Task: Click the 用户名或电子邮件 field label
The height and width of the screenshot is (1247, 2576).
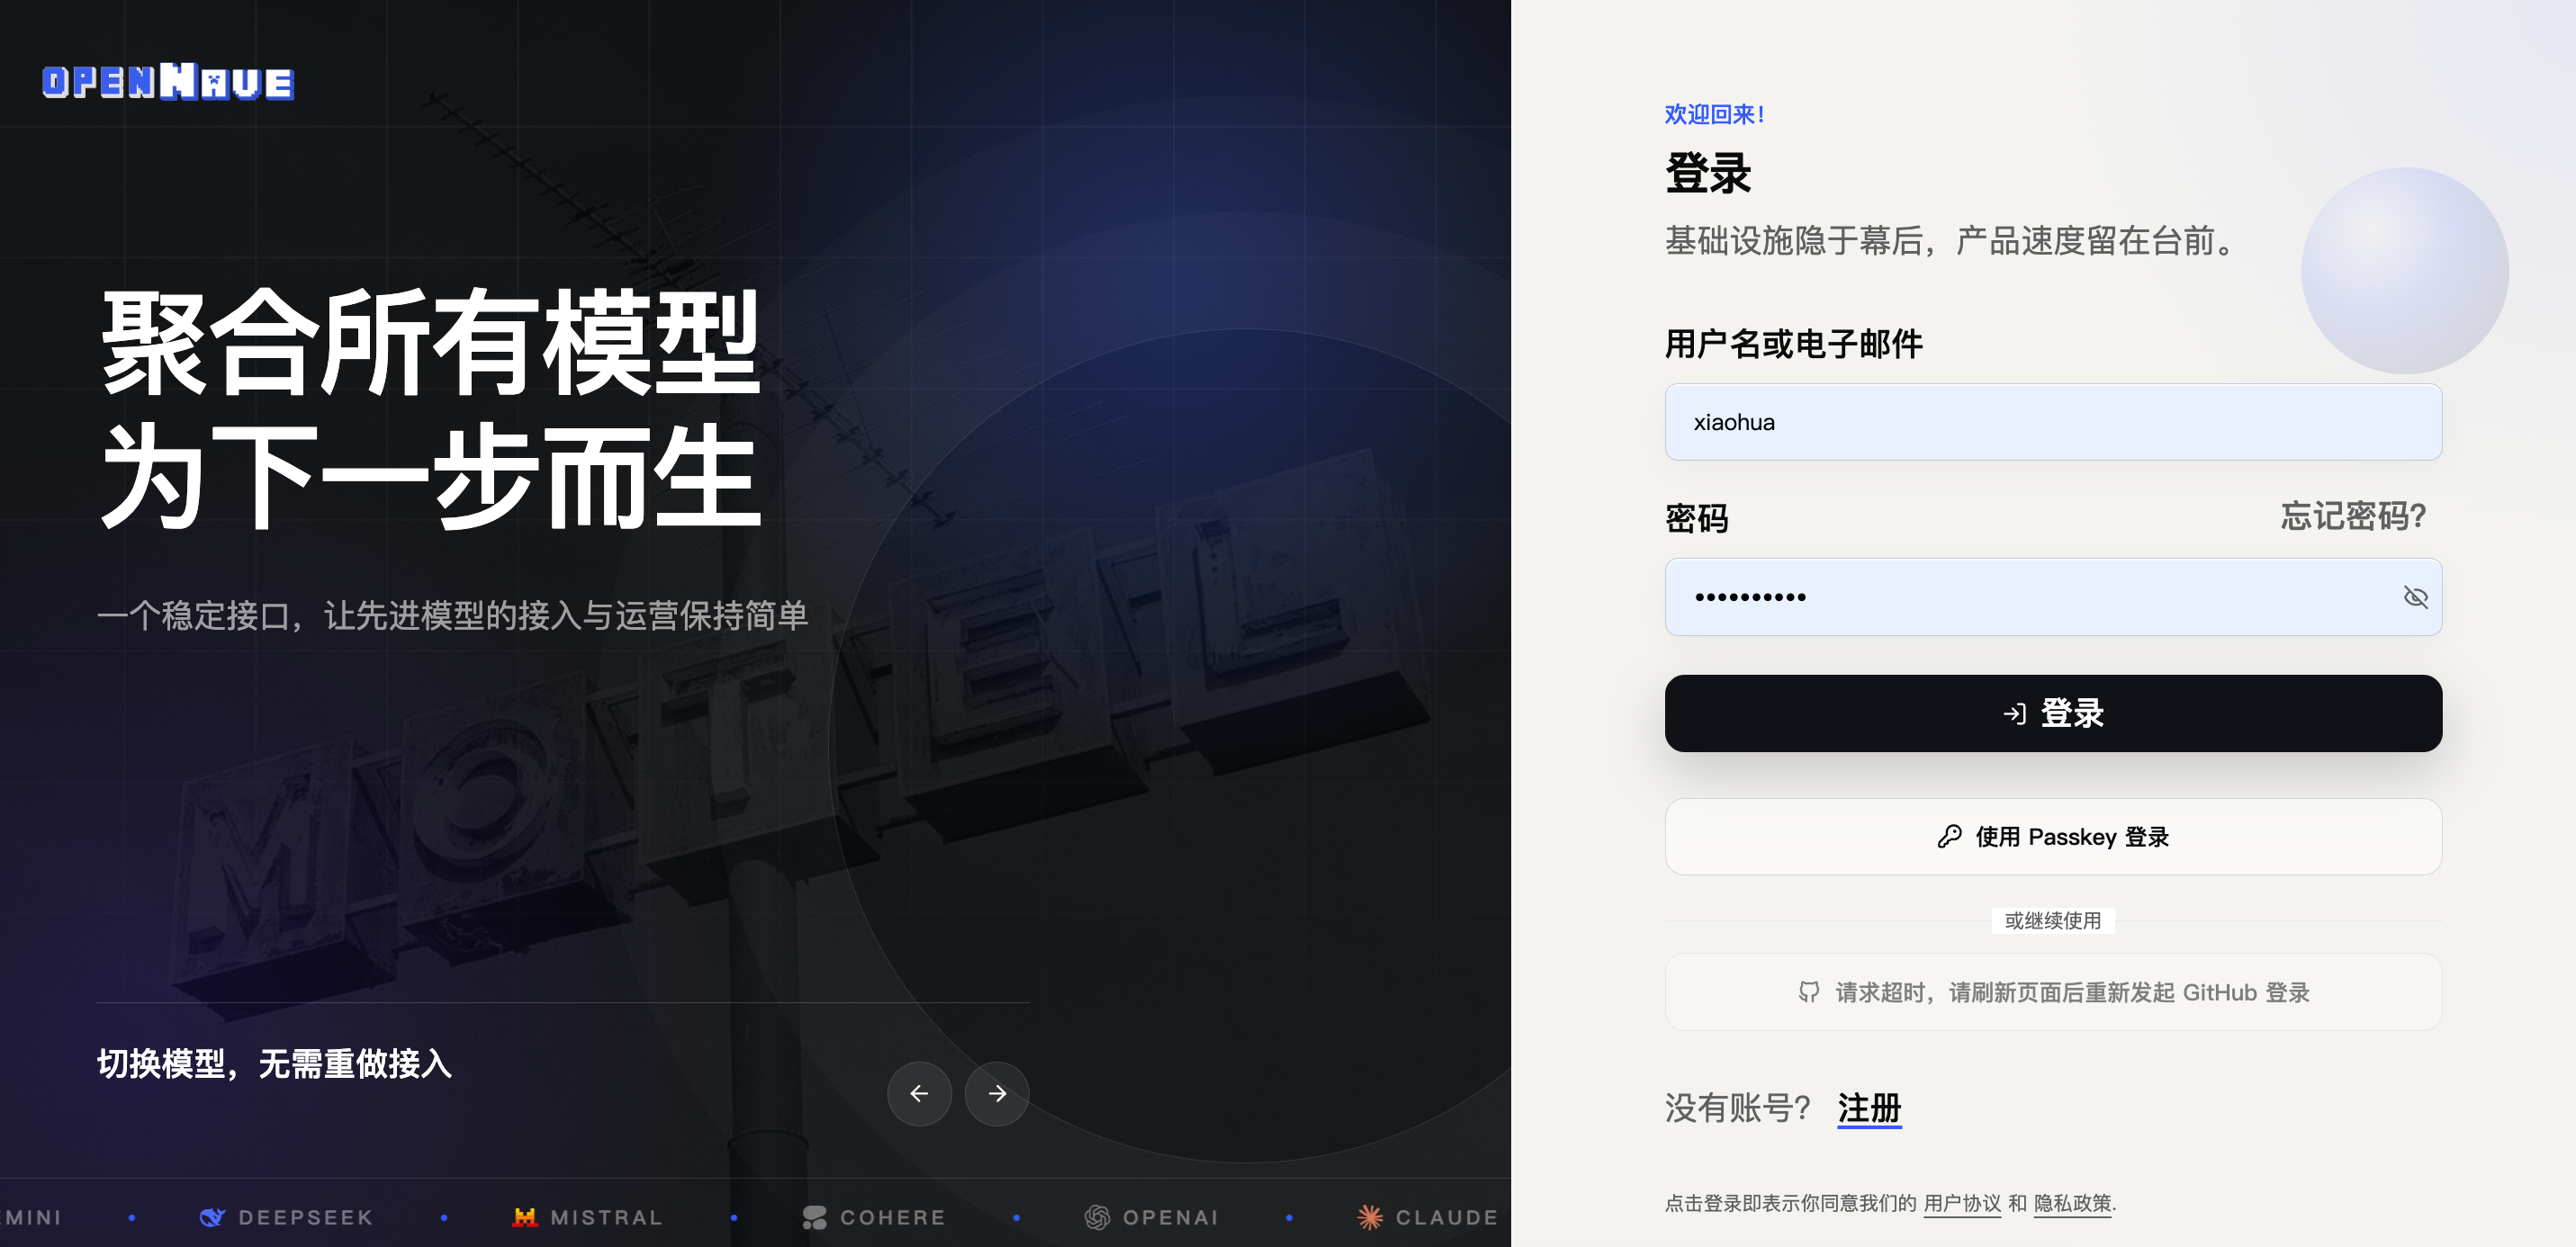Action: 1793,343
